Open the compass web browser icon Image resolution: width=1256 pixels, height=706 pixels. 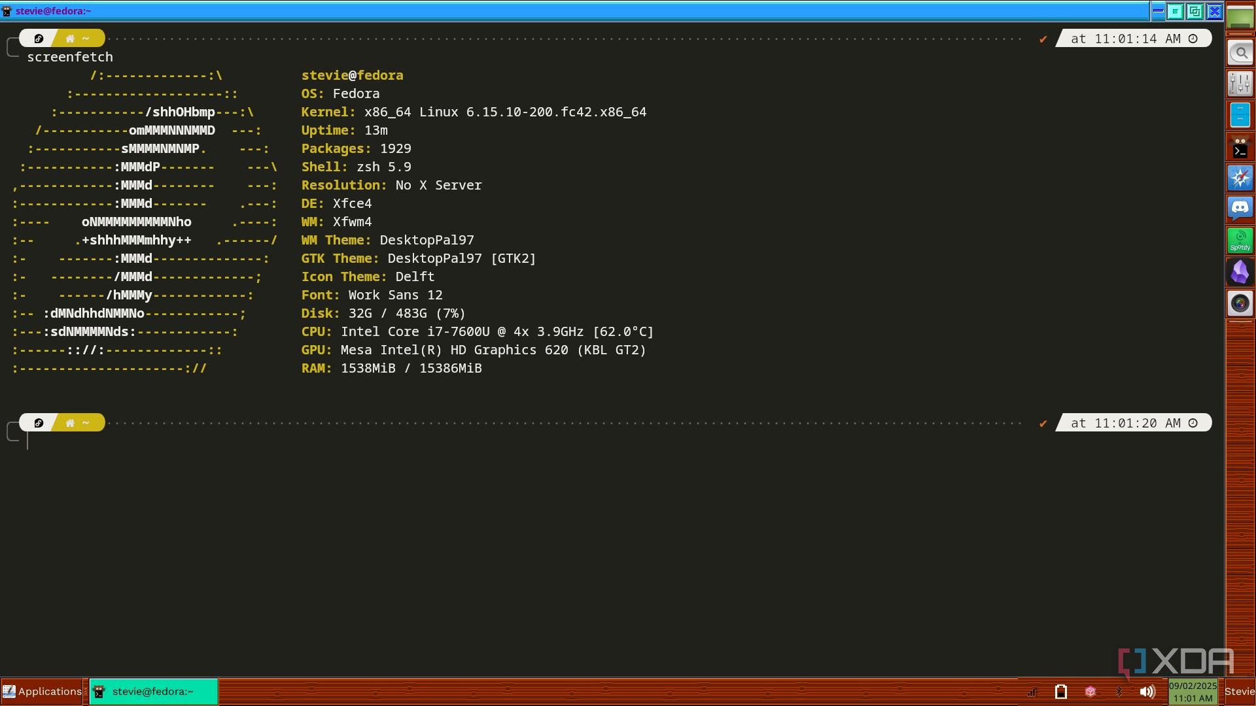1240,178
